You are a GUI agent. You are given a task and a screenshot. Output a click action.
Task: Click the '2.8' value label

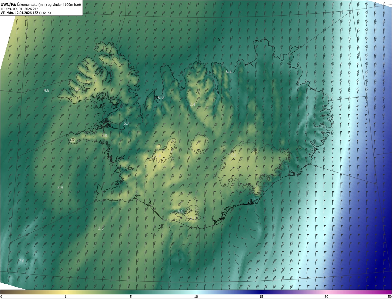(x=104, y=135)
